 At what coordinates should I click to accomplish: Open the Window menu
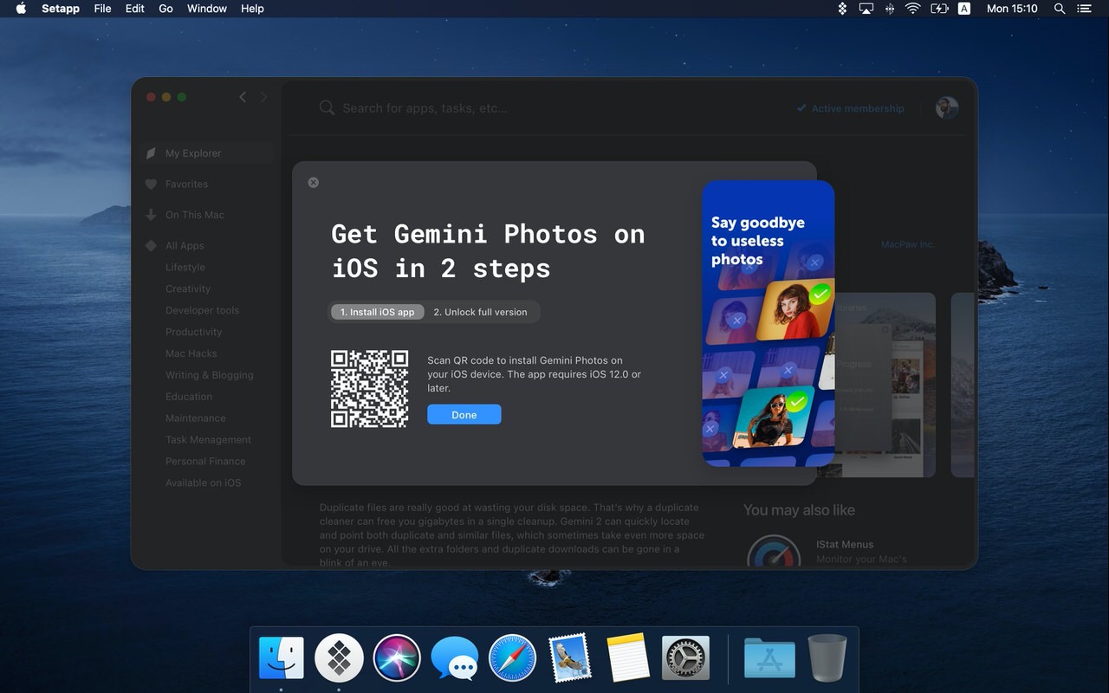coord(207,9)
